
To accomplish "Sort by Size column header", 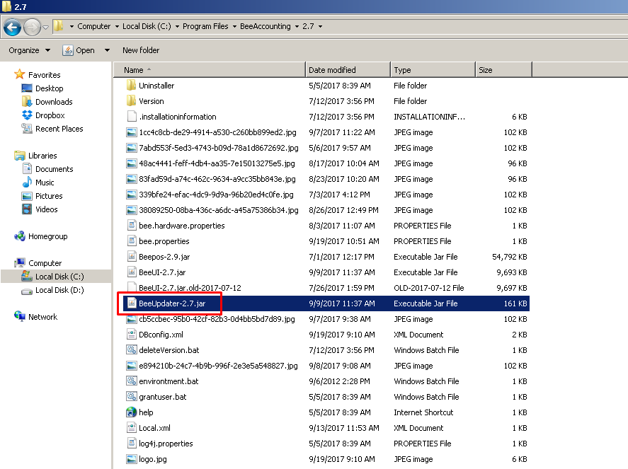I will 503,69.
